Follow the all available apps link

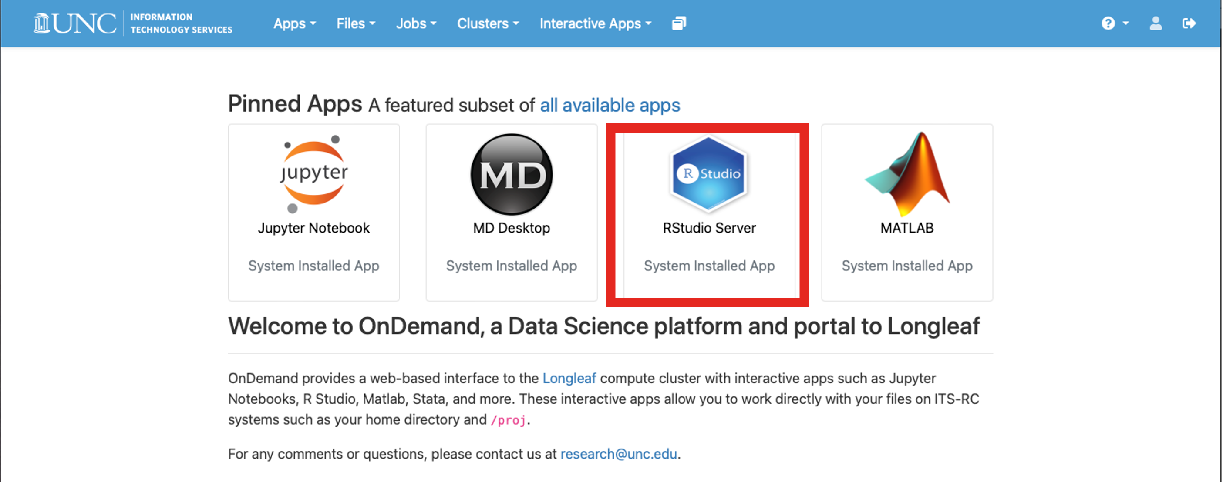pos(610,105)
